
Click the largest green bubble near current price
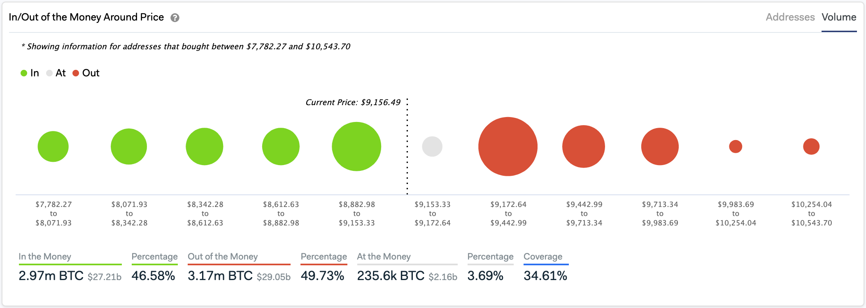tap(356, 147)
